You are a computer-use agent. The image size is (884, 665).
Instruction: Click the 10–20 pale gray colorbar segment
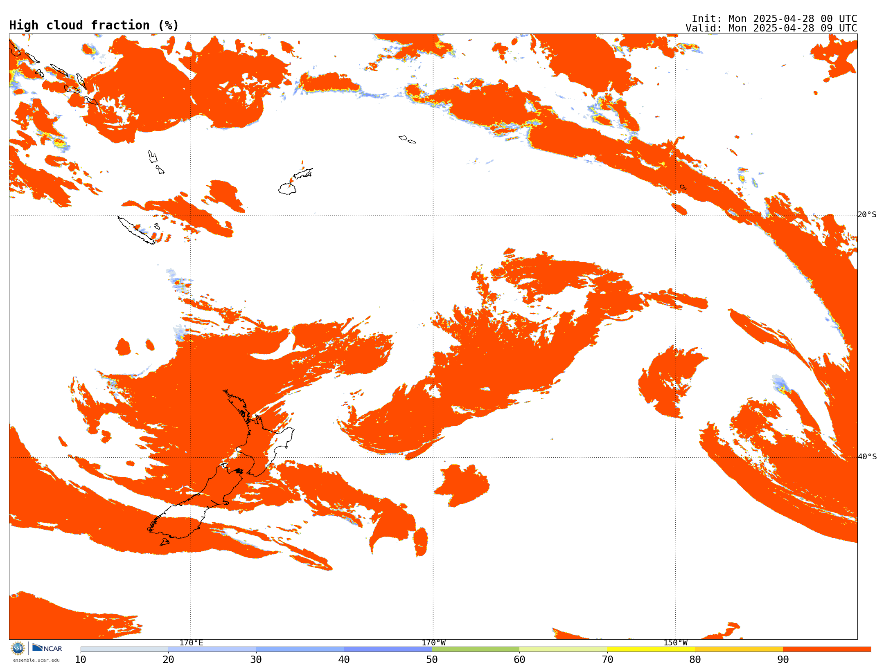[x=124, y=649]
